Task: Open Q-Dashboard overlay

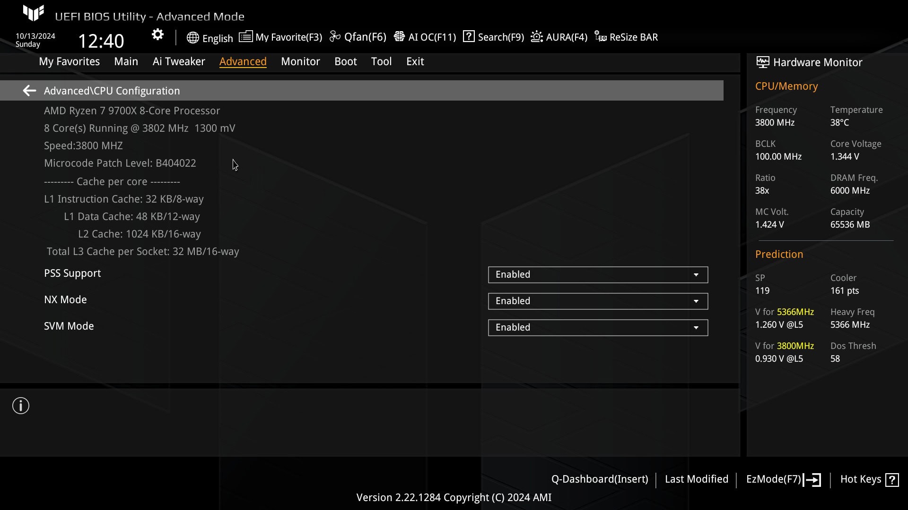Action: [x=599, y=479]
